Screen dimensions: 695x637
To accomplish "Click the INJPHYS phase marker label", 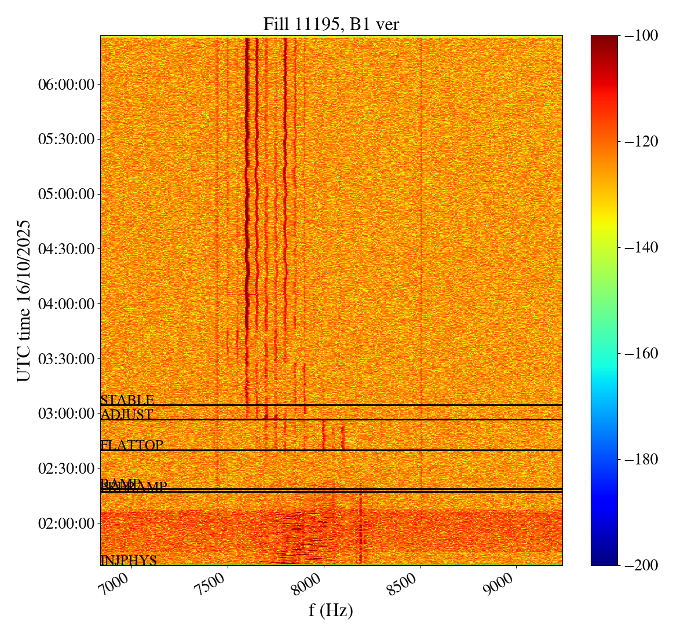I will tap(129, 560).
